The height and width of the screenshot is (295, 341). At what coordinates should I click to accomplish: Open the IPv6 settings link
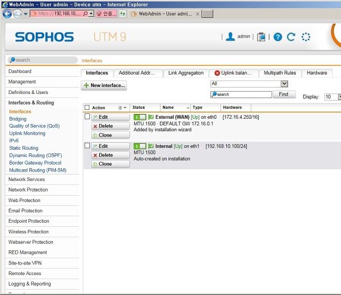14,140
